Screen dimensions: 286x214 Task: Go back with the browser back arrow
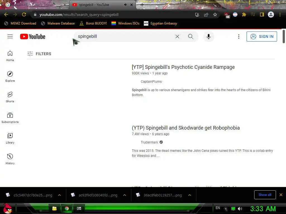click(6, 14)
